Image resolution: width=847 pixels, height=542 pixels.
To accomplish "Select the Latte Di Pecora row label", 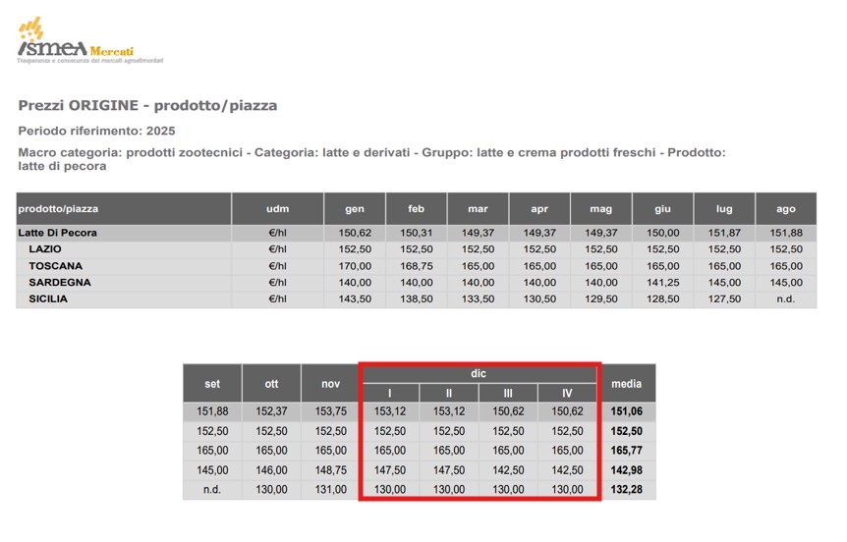I will pyautogui.click(x=57, y=234).
